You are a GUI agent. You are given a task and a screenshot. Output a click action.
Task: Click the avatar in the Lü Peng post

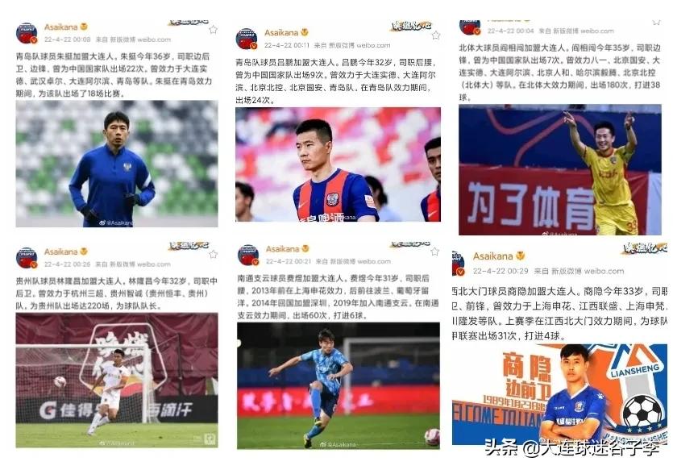point(247,39)
